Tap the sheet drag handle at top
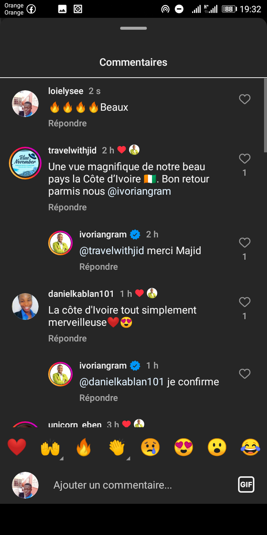Screen dimensions: 267x535 click(133, 28)
